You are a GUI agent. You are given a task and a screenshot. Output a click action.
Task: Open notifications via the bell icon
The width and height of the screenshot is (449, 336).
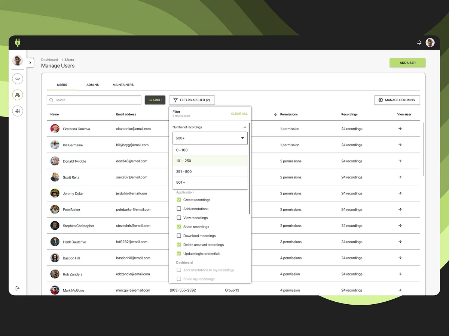coord(419,43)
